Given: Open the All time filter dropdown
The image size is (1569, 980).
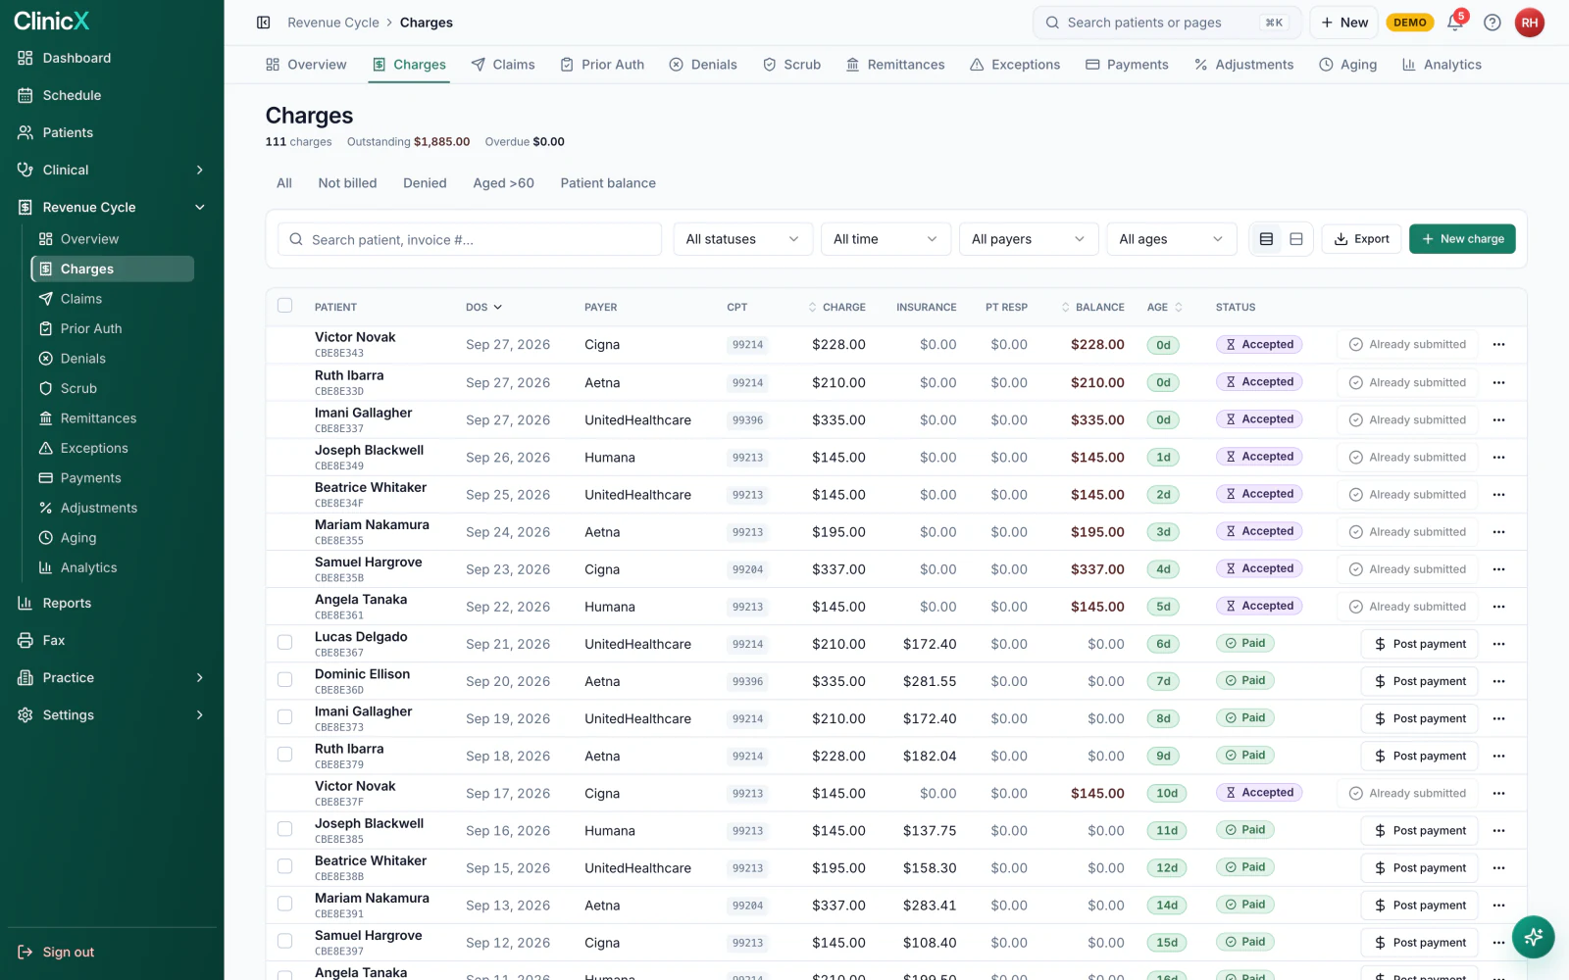Looking at the screenshot, I should (886, 239).
